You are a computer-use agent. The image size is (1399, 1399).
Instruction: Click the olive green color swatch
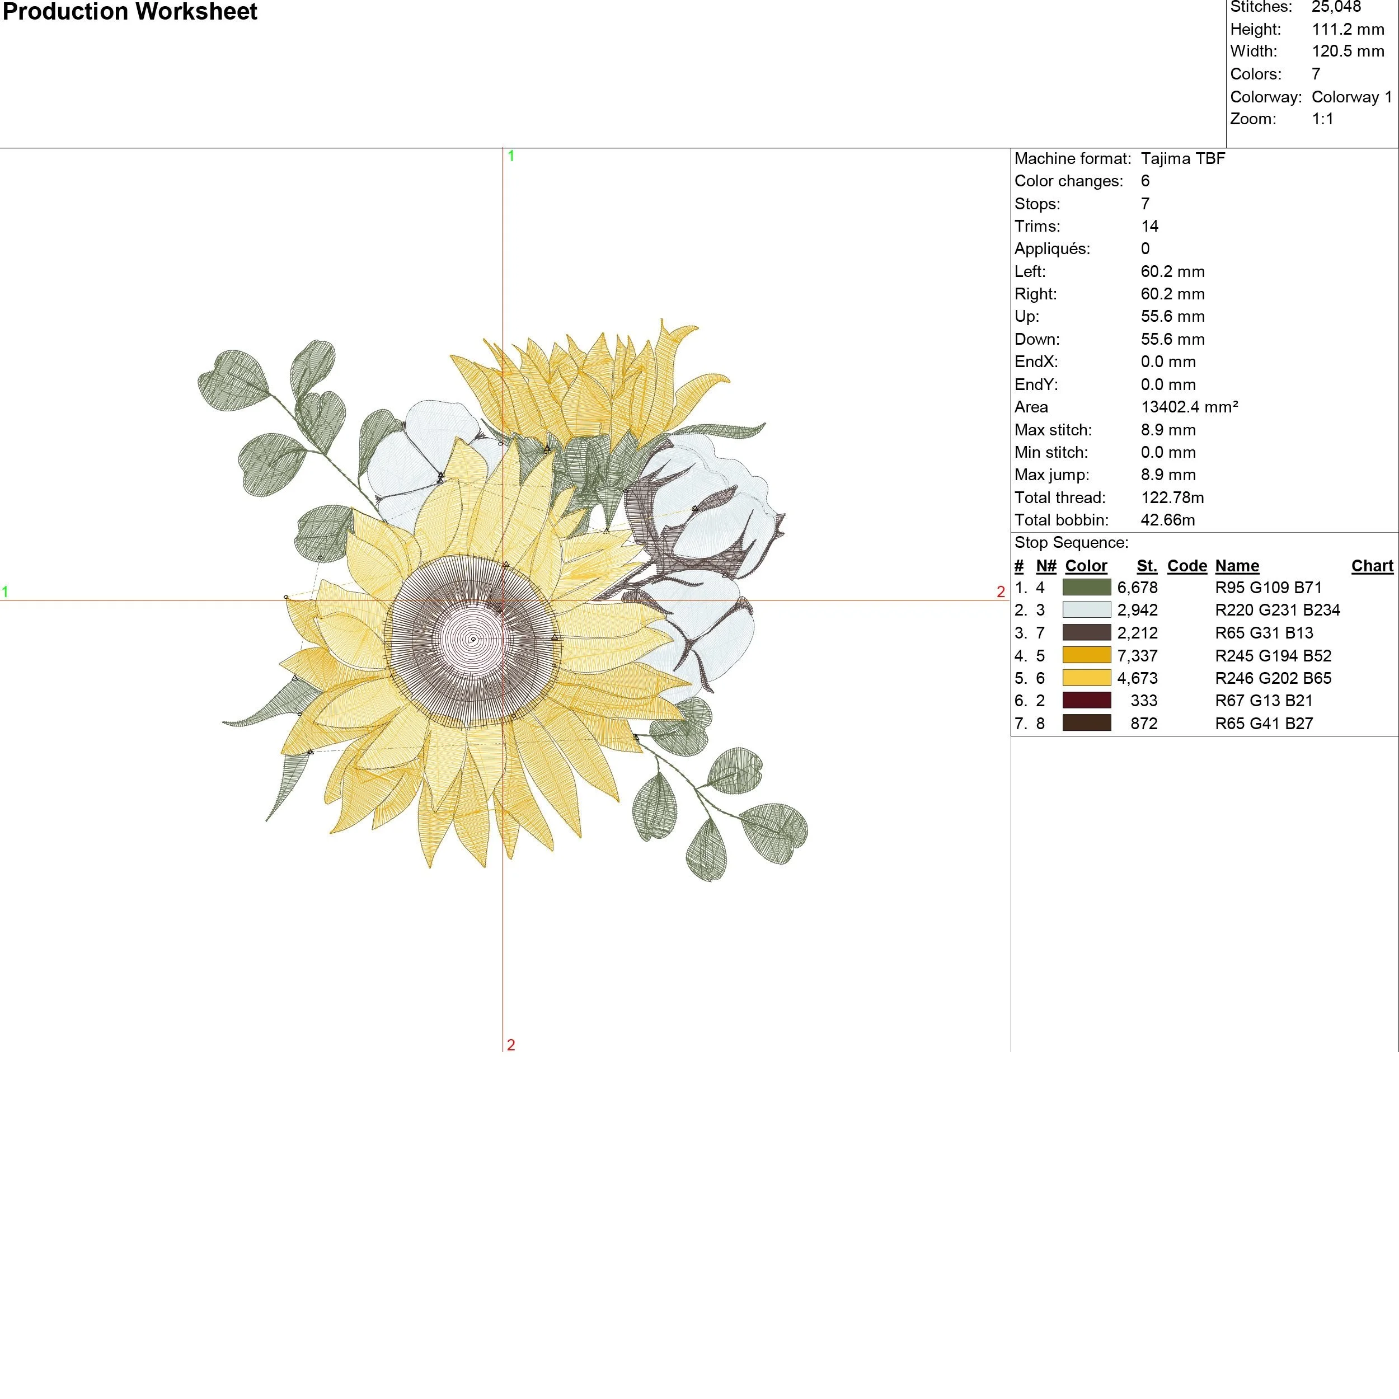point(1086,587)
